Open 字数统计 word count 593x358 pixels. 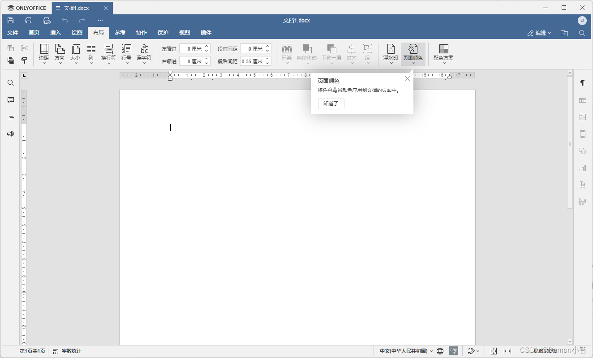pyautogui.click(x=67, y=351)
